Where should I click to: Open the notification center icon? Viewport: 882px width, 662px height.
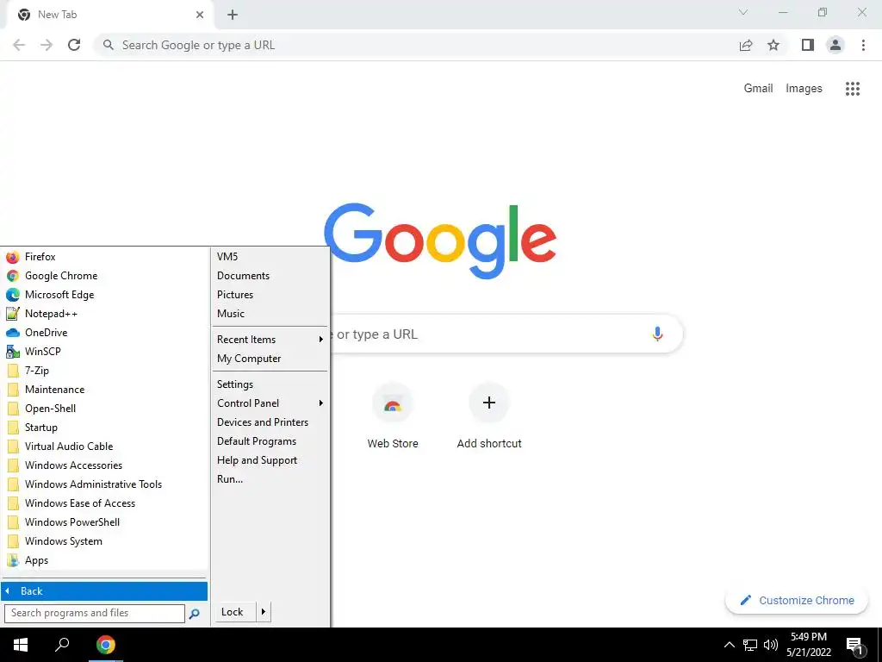coord(854,645)
